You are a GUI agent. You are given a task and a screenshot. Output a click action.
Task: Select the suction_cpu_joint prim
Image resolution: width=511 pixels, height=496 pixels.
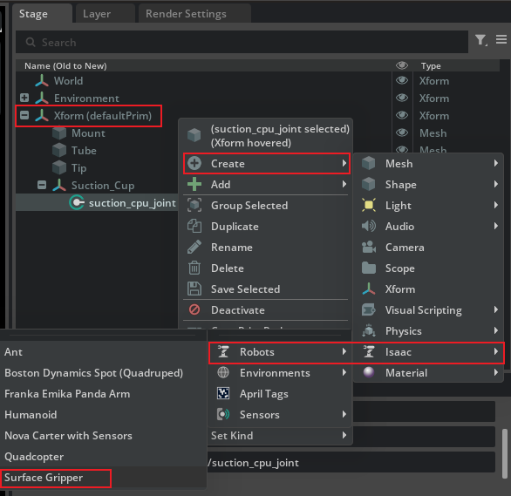[x=133, y=203]
